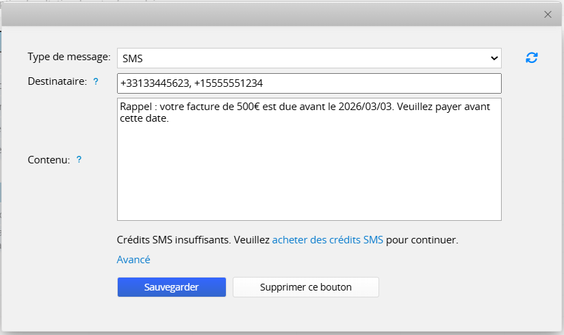The width and height of the screenshot is (564, 335).
Task: Click the refresh icon beside message type
Action: tap(532, 58)
